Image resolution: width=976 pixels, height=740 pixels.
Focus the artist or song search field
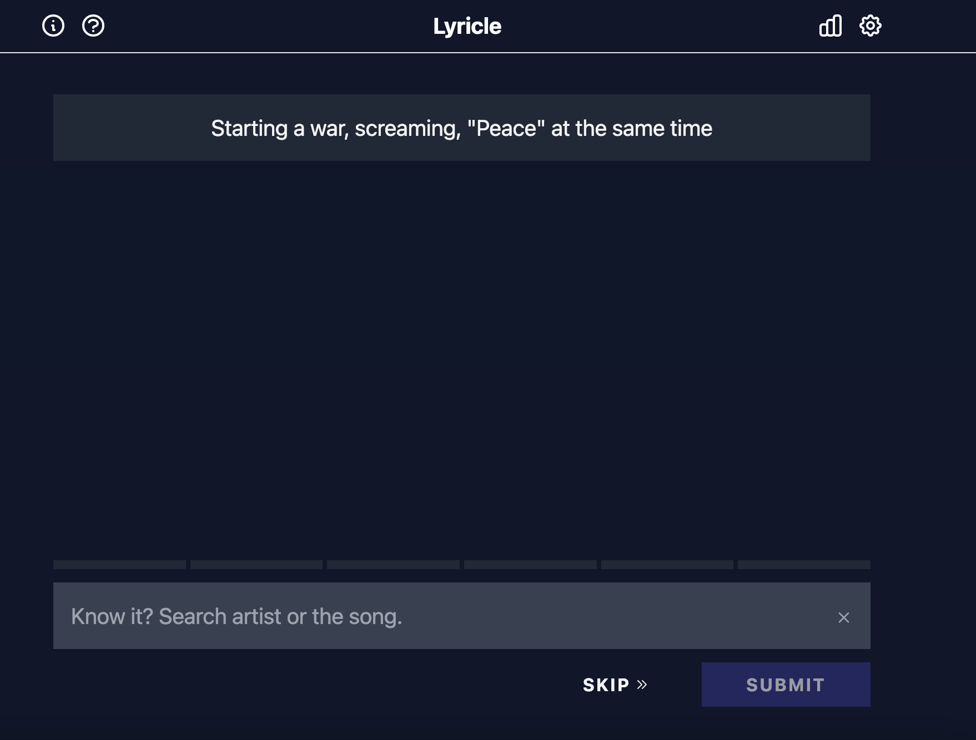tap(462, 616)
